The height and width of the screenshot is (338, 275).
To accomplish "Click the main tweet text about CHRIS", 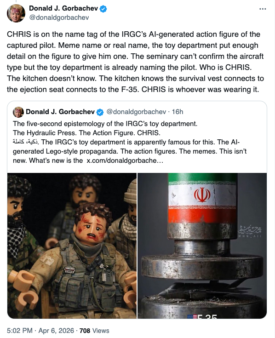I will pyautogui.click(x=135, y=62).
